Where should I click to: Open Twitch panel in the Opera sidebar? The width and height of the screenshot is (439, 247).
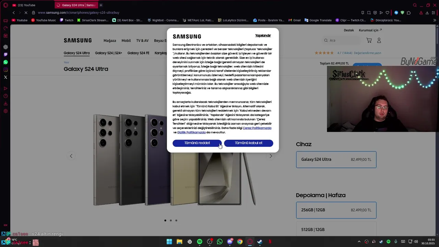(5, 55)
